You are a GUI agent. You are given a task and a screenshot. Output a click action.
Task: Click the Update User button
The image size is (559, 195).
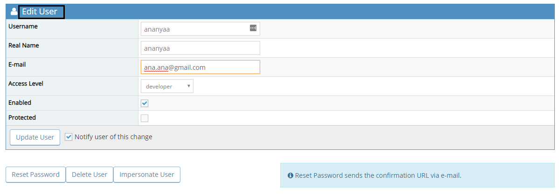[35, 137]
